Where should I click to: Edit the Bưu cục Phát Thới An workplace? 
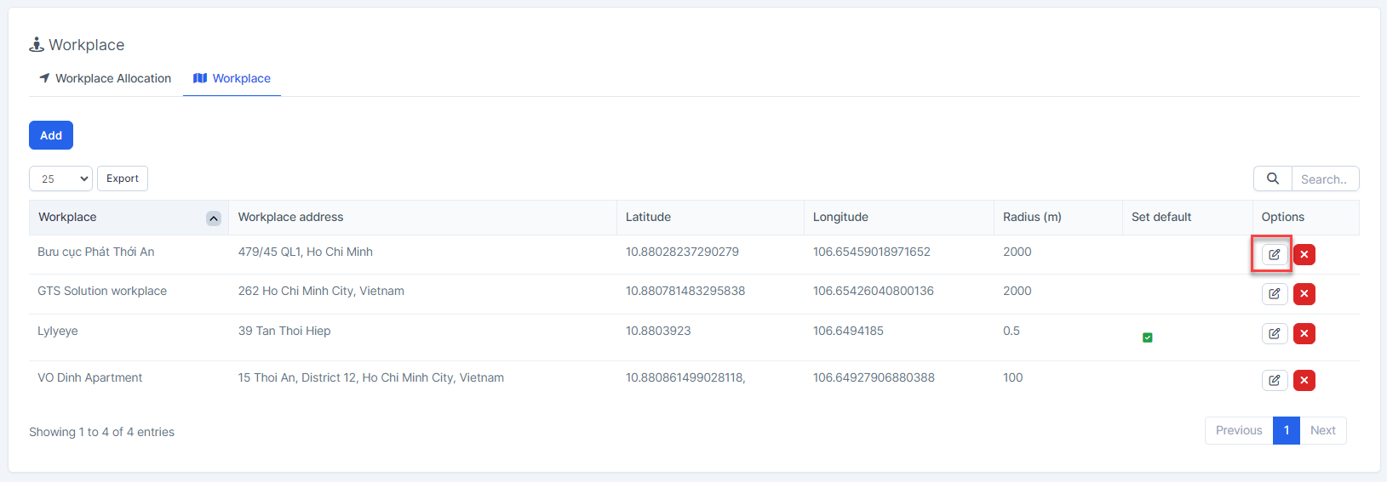pyautogui.click(x=1274, y=254)
